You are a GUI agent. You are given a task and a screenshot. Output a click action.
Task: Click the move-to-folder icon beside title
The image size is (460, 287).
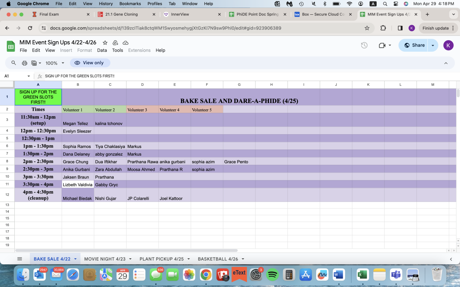pyautogui.click(x=115, y=43)
